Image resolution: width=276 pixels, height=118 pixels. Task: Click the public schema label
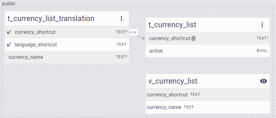pos(9,3)
